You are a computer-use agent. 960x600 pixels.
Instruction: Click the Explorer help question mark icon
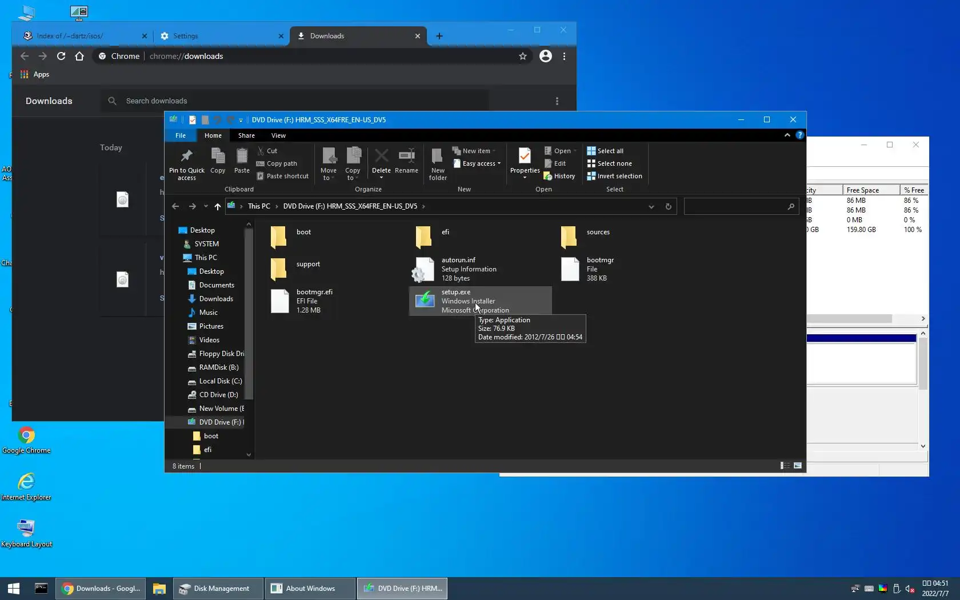coord(799,135)
